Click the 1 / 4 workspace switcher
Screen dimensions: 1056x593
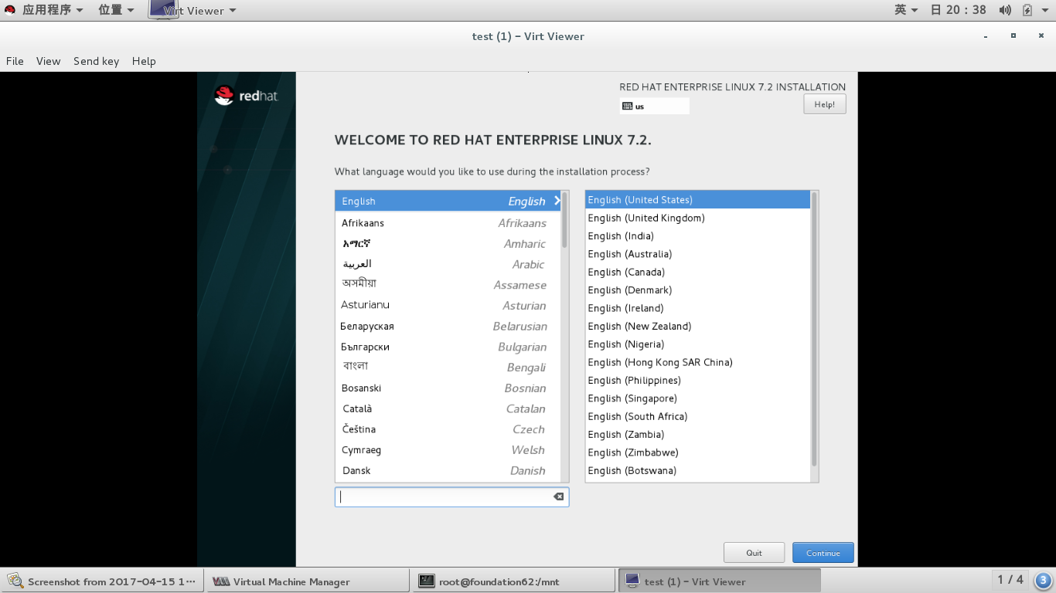pos(1010,580)
